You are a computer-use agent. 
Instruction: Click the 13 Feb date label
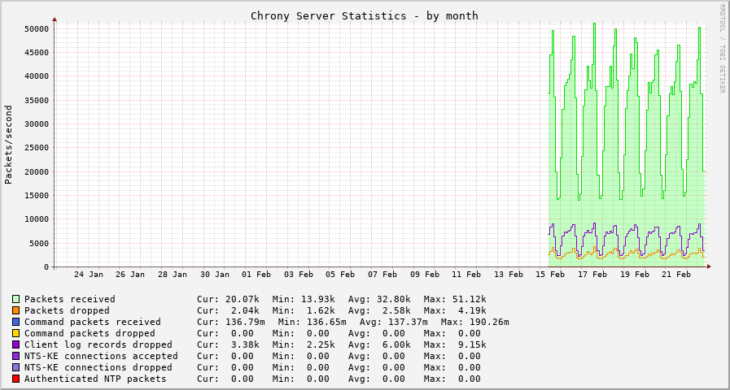pos(509,275)
